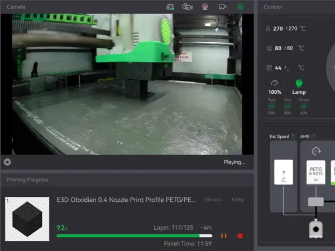Click the E3D Obxidian print job title
The width and height of the screenshot is (335, 251).
pos(126,200)
